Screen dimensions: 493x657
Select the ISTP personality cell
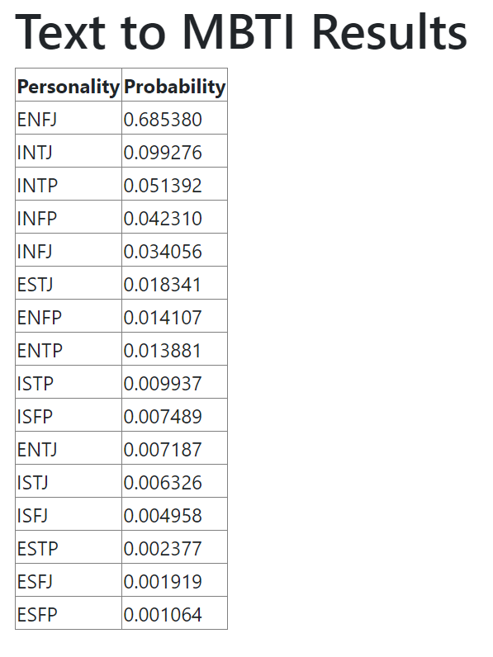pyautogui.click(x=69, y=384)
